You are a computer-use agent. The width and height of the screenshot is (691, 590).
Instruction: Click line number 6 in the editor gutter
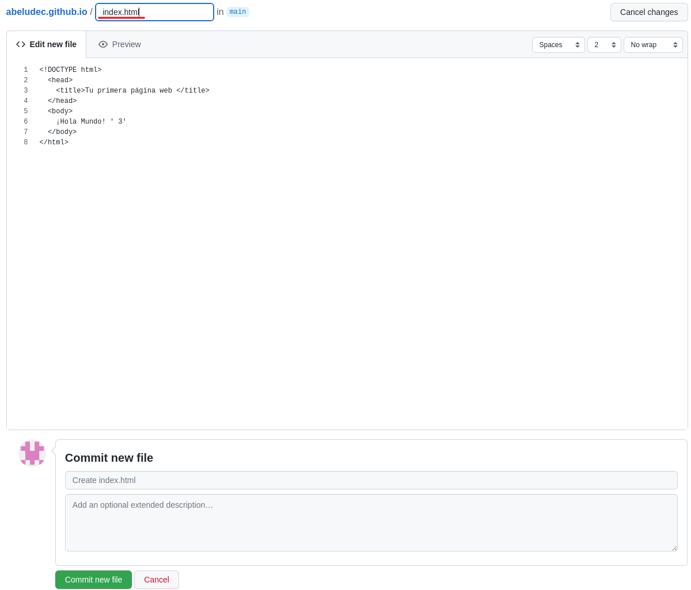pyautogui.click(x=25, y=121)
